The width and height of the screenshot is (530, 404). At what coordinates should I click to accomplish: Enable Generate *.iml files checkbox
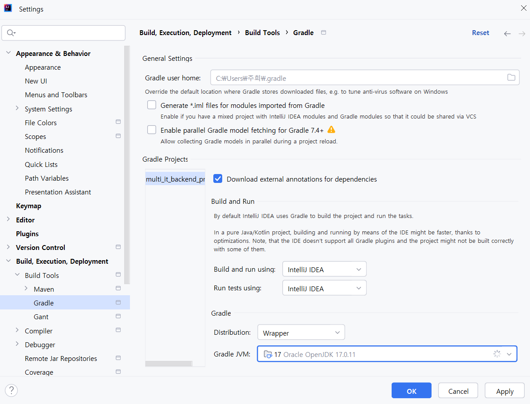tap(152, 105)
